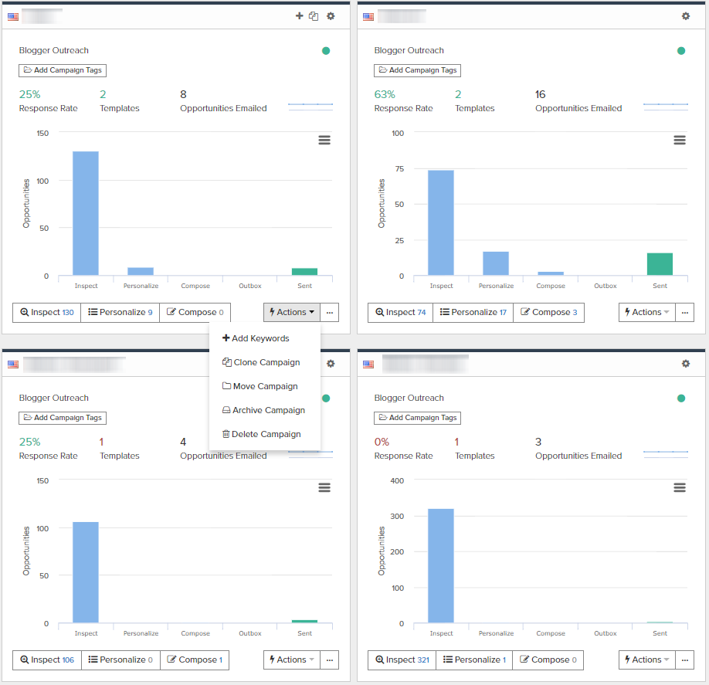Open the gear settings of the 63% campaign
This screenshot has height=685, width=709.
click(x=686, y=16)
